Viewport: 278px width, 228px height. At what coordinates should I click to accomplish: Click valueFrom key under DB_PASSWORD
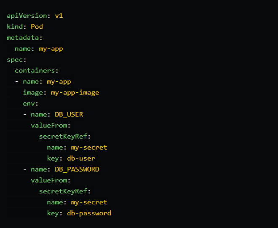49,180
